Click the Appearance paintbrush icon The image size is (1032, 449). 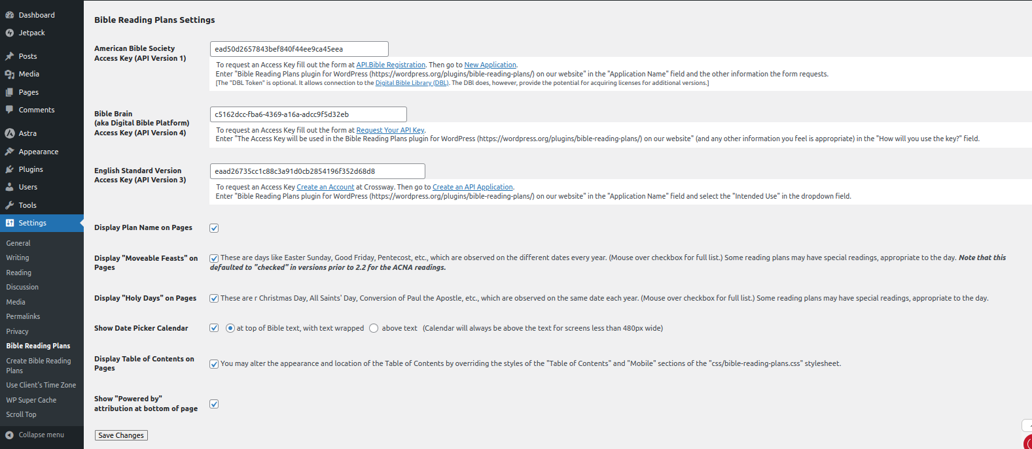tap(10, 152)
